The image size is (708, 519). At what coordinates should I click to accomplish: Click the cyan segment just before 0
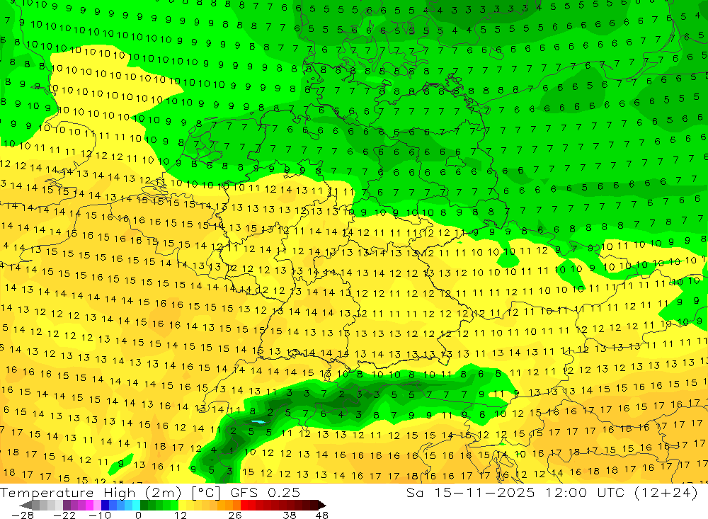click(136, 505)
